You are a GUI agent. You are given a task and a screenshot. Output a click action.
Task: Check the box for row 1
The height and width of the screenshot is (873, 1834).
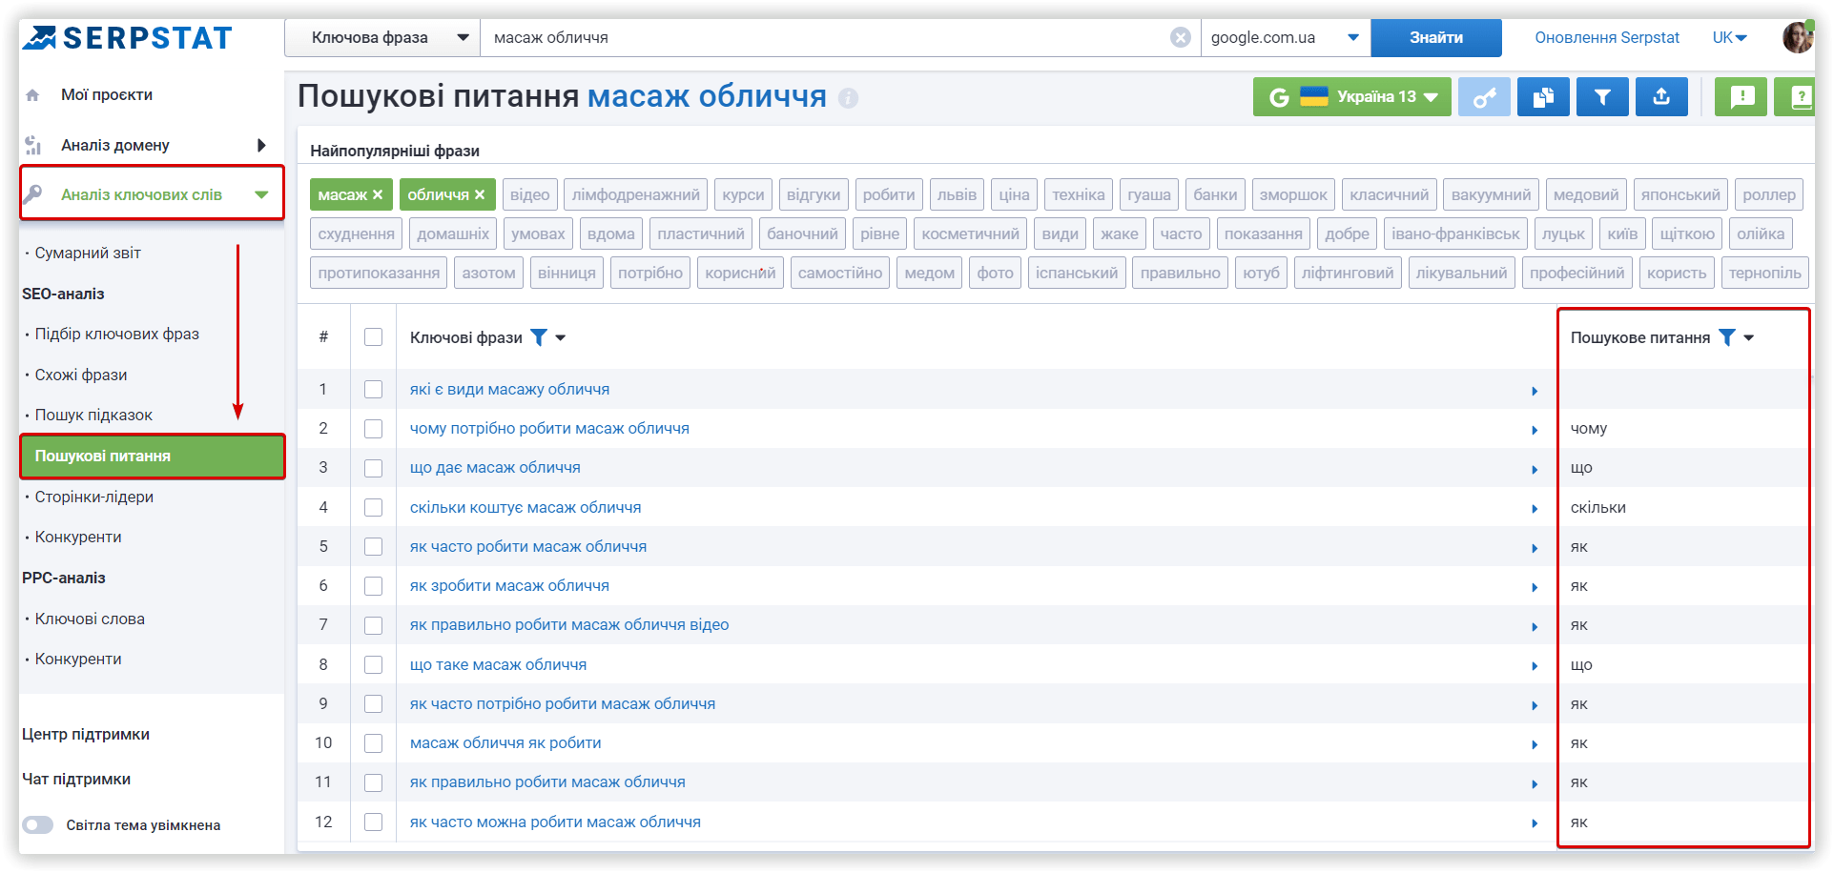(373, 389)
